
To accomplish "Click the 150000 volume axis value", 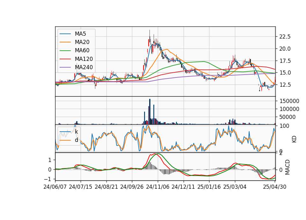I will pos(289,101).
